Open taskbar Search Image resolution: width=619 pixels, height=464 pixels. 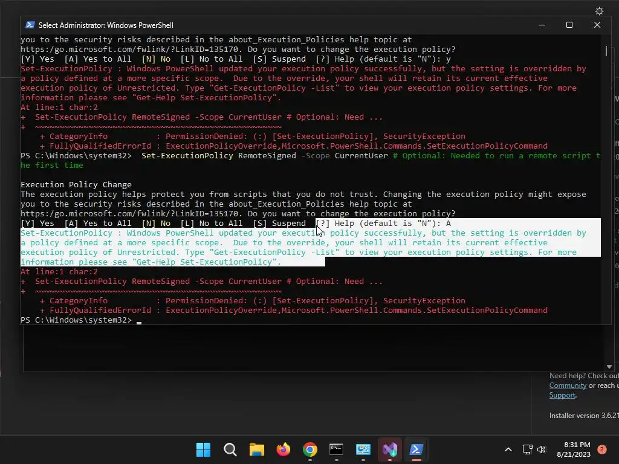coord(230,449)
